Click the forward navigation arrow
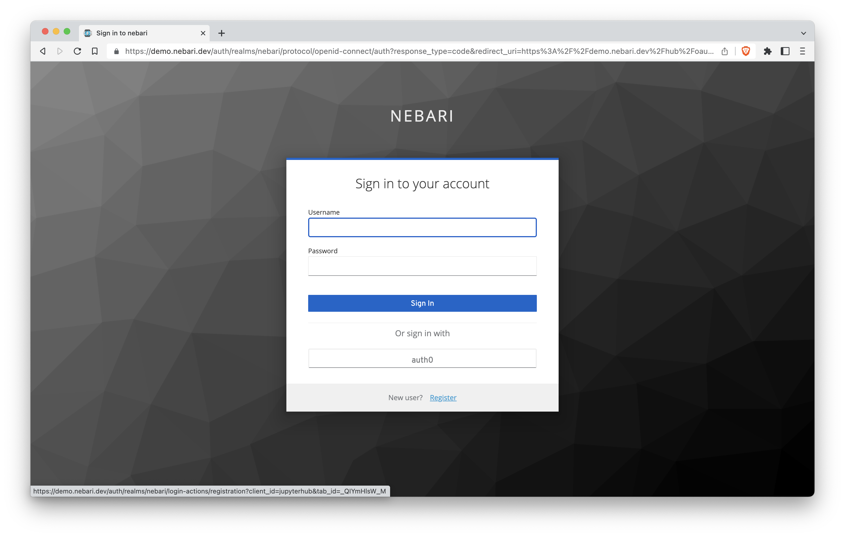 (60, 51)
